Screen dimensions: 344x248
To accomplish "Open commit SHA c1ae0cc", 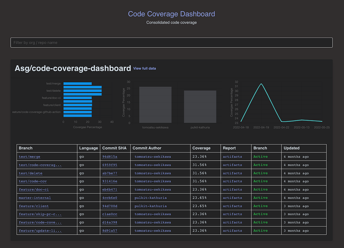I will tap(110, 214).
